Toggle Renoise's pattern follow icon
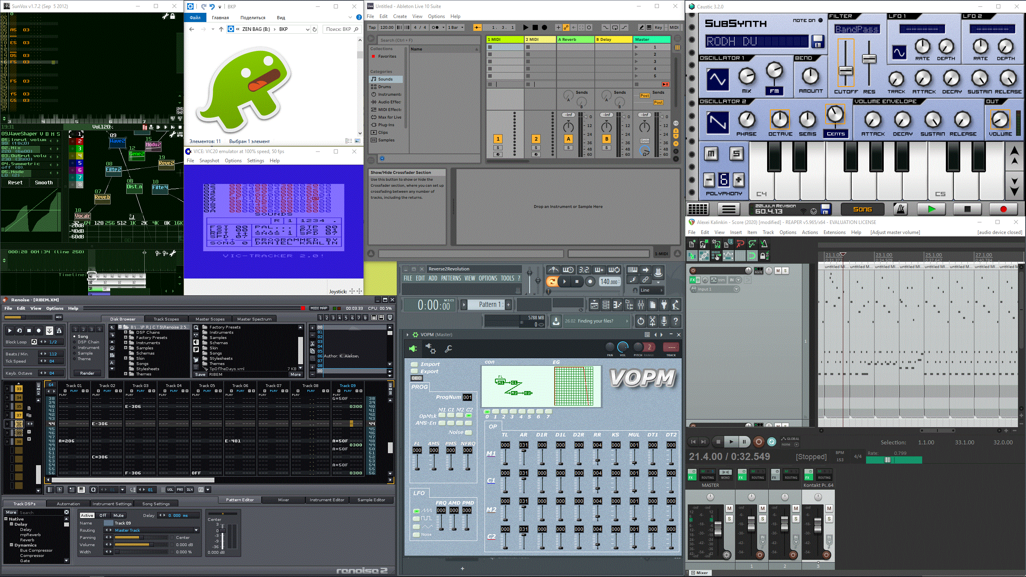This screenshot has width=1026, height=577. click(x=49, y=331)
